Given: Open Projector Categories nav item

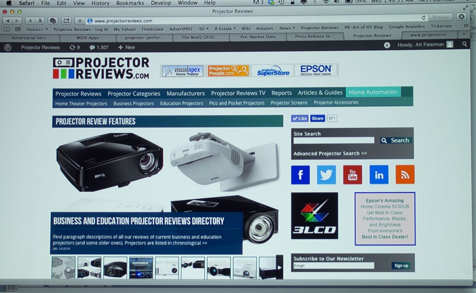Looking at the screenshot, I should coord(134,94).
